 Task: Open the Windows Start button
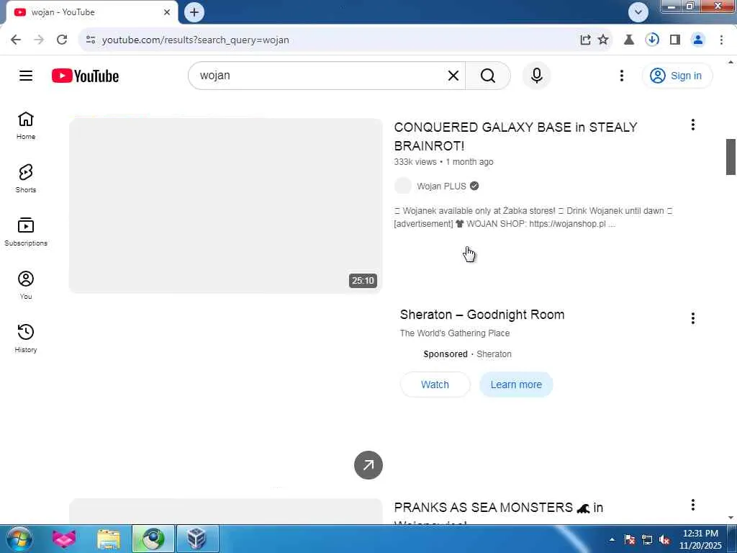(19, 539)
